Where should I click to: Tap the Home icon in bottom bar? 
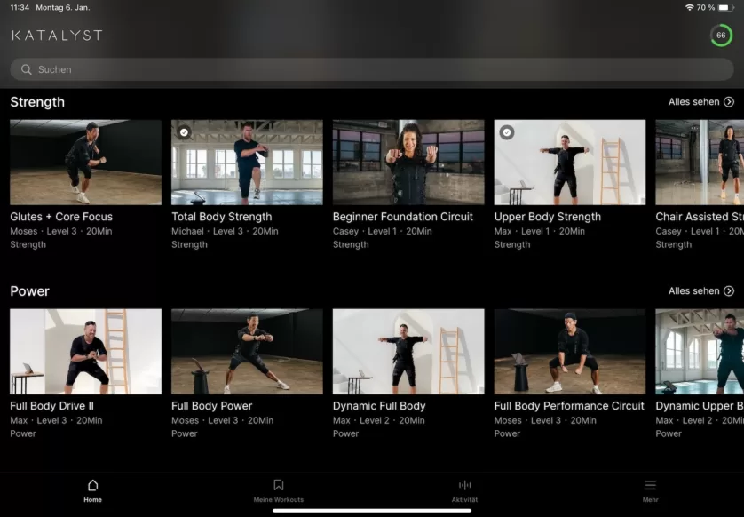pyautogui.click(x=92, y=485)
